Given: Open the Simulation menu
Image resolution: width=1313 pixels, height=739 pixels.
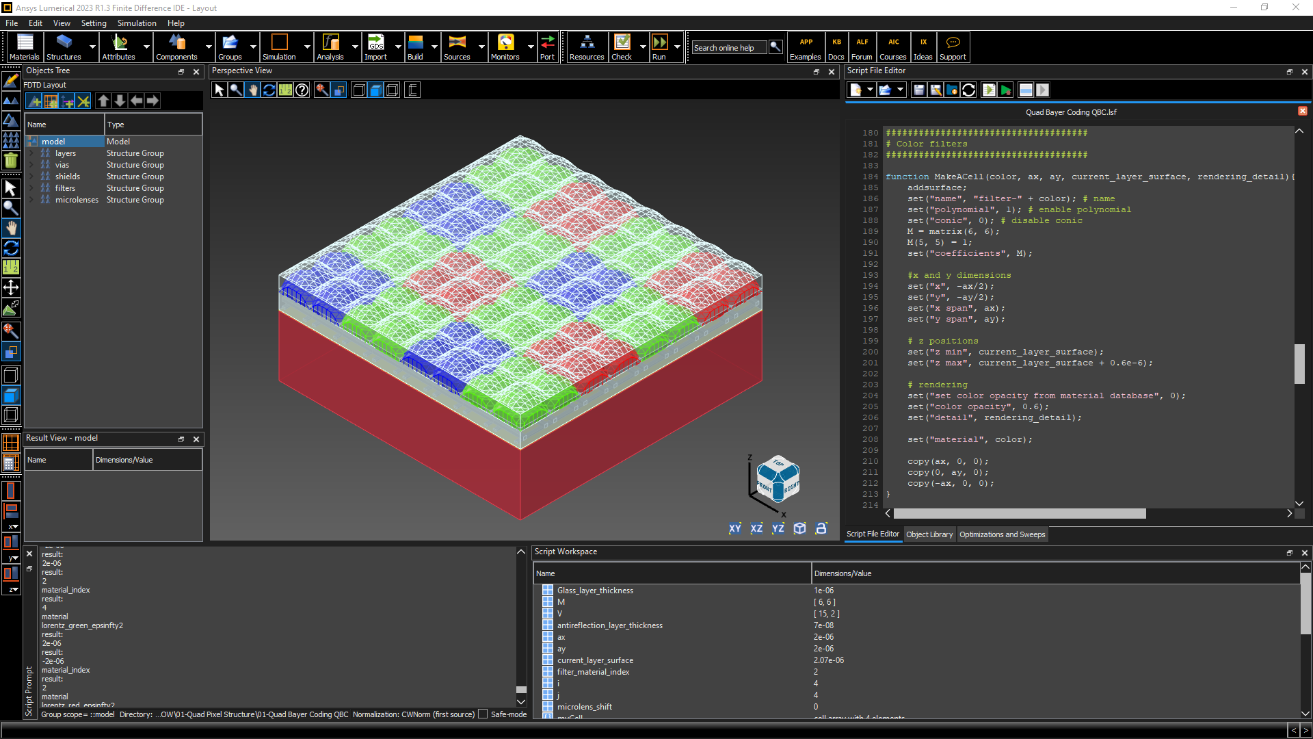Looking at the screenshot, I should (137, 23).
